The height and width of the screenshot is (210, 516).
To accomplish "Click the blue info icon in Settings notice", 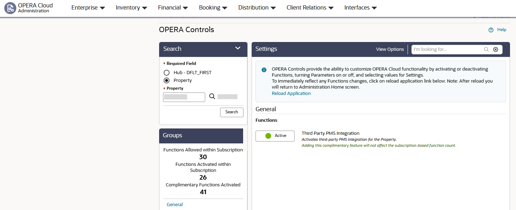I will [264, 70].
